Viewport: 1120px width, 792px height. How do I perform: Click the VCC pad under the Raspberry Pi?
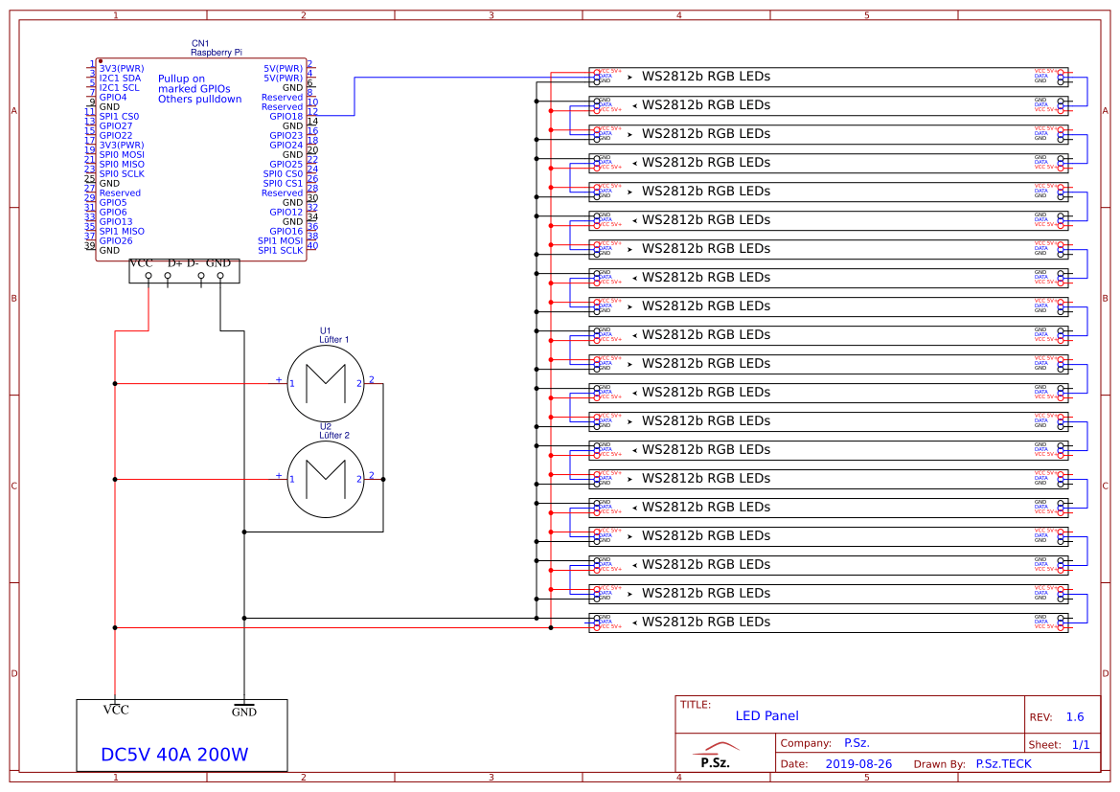click(x=149, y=276)
